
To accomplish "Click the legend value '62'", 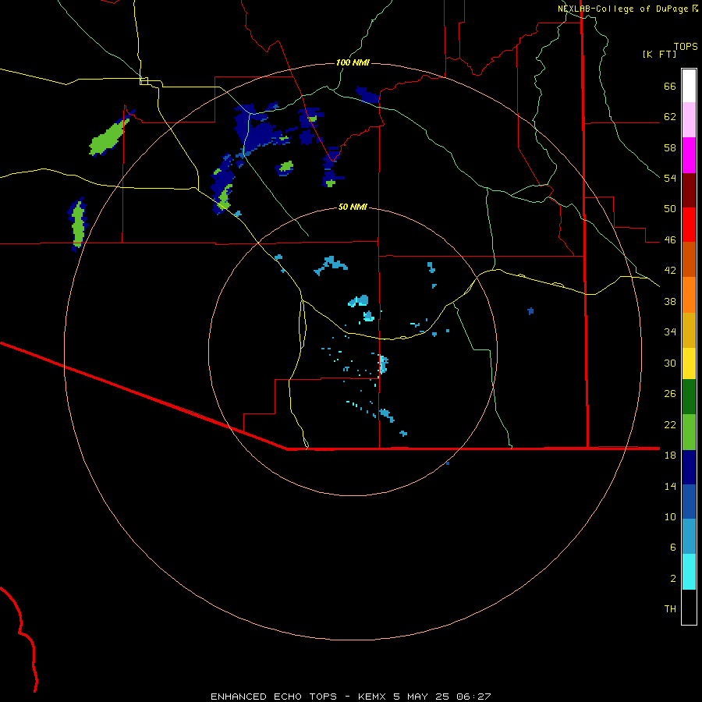I will (670, 116).
